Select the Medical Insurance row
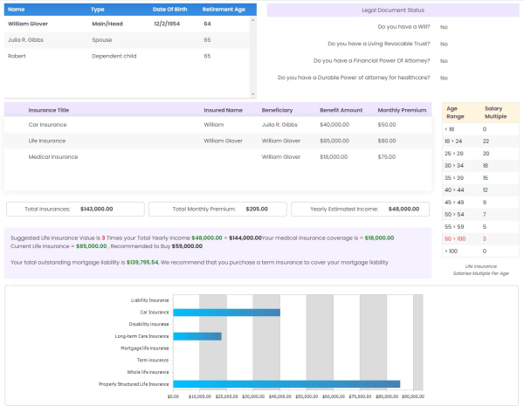 pyautogui.click(x=52, y=157)
